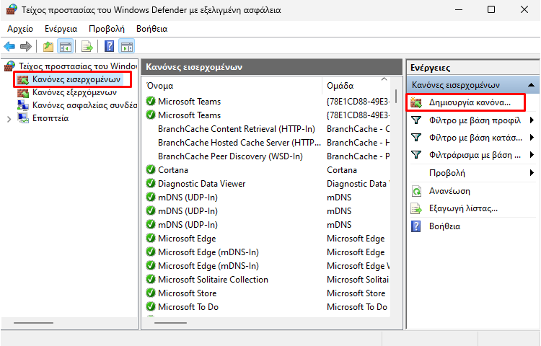
Task: Select Diagnostic Data Viewer rule name
Action: (x=201, y=184)
